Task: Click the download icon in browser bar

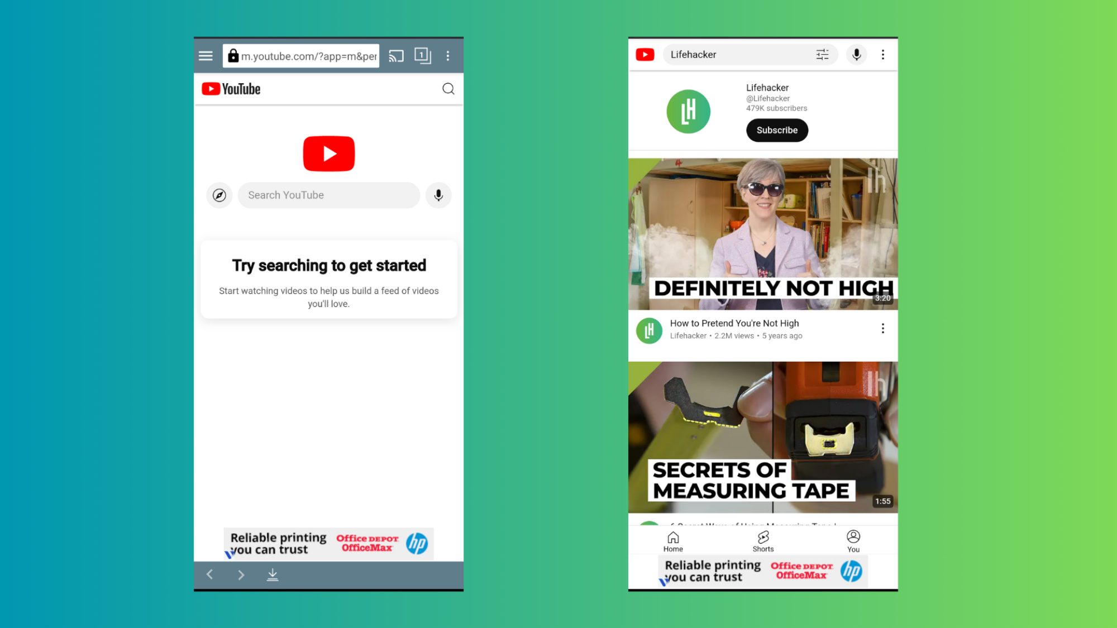Action: click(x=273, y=574)
